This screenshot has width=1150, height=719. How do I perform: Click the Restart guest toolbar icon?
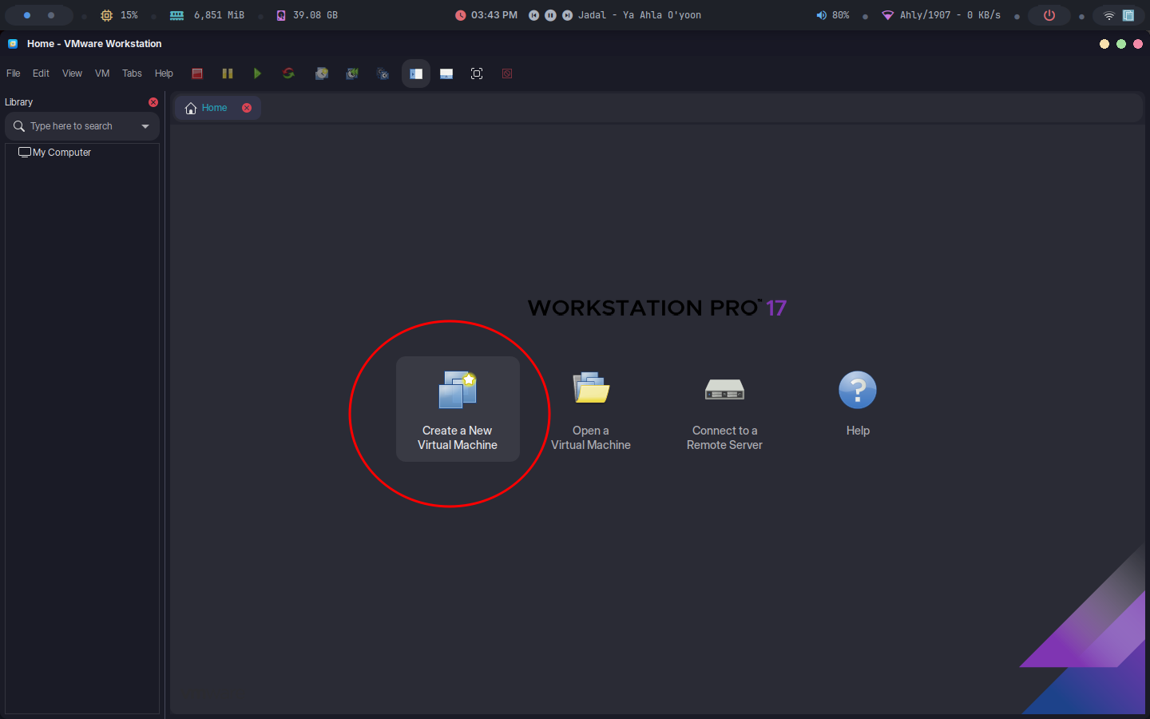288,73
